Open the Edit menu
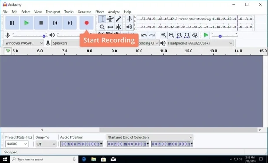This screenshot has height=163, width=268. click(x=14, y=12)
